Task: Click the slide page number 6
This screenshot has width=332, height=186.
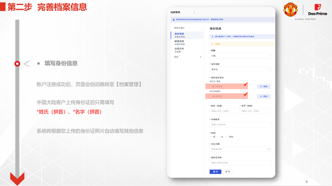Action: coord(307,181)
